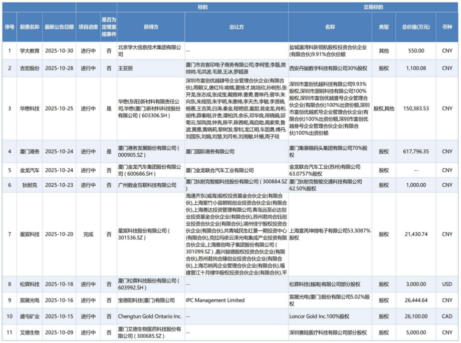The height and width of the screenshot is (343, 461).
Task: Click the date 2025-10-30
Action: [x=59, y=51]
